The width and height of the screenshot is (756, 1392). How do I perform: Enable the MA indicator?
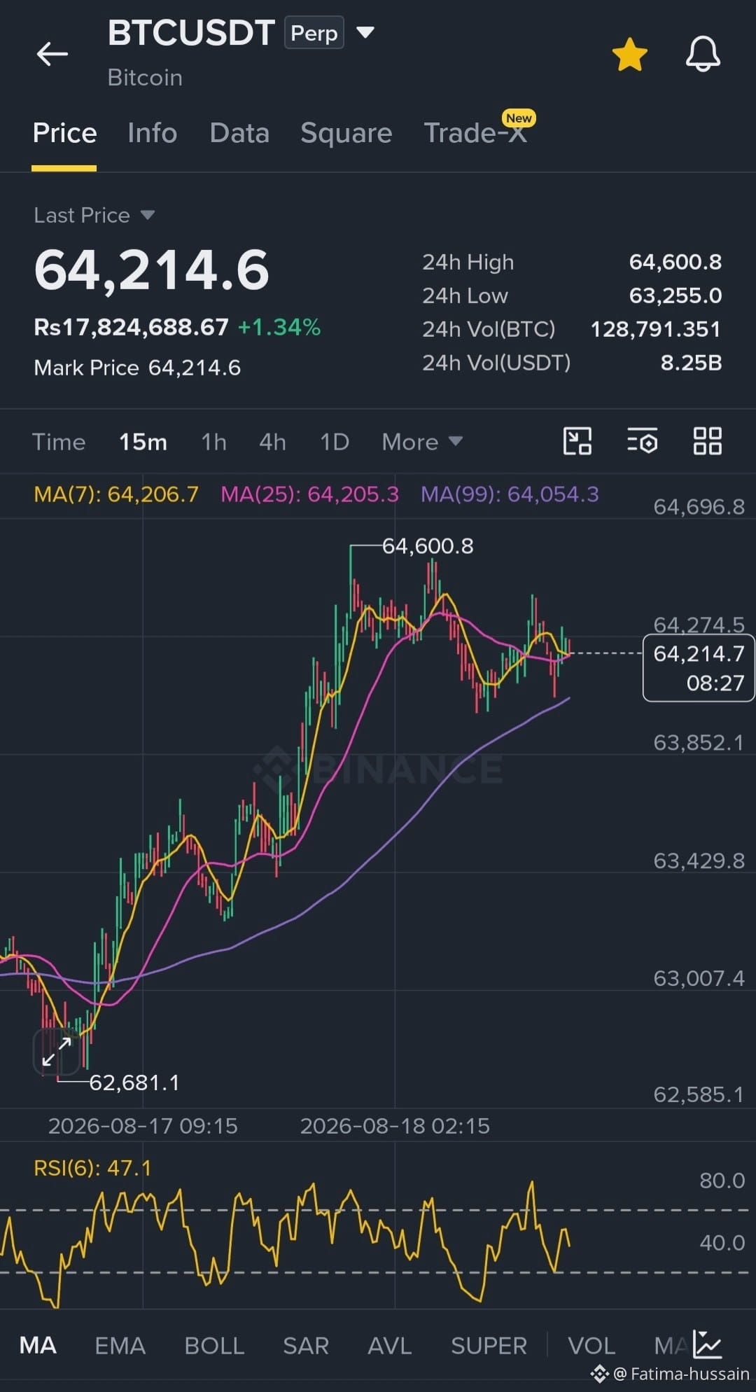(x=38, y=1345)
